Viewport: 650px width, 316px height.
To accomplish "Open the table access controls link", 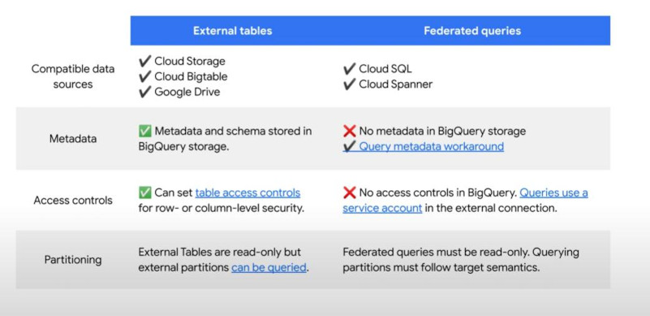I will (x=248, y=193).
